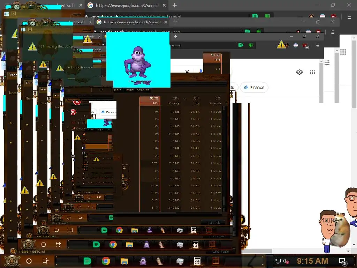Open the 9:15 AM clock flyout
This screenshot has width=357, height=268.
pyautogui.click(x=312, y=261)
